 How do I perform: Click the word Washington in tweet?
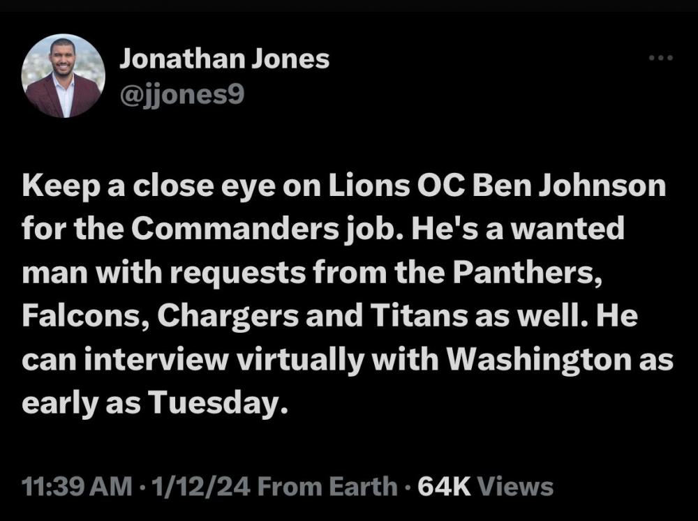point(540,360)
